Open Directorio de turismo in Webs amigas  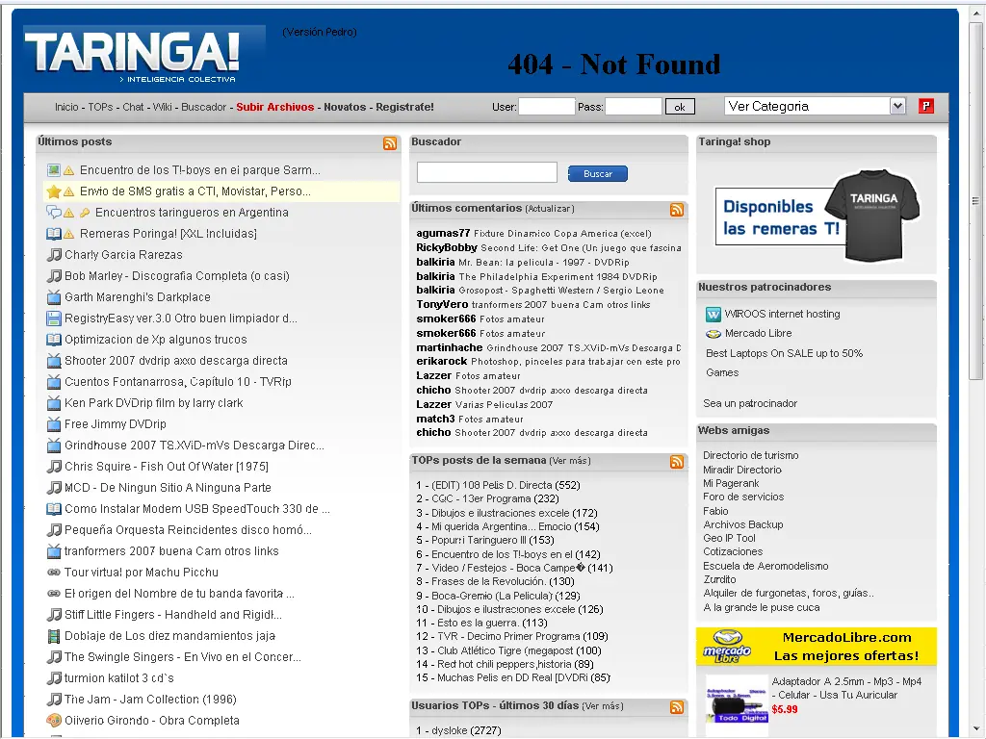tap(751, 455)
